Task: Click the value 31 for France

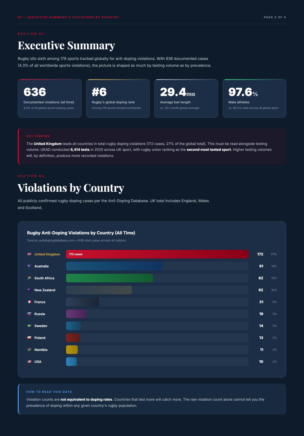Action: coord(261,302)
